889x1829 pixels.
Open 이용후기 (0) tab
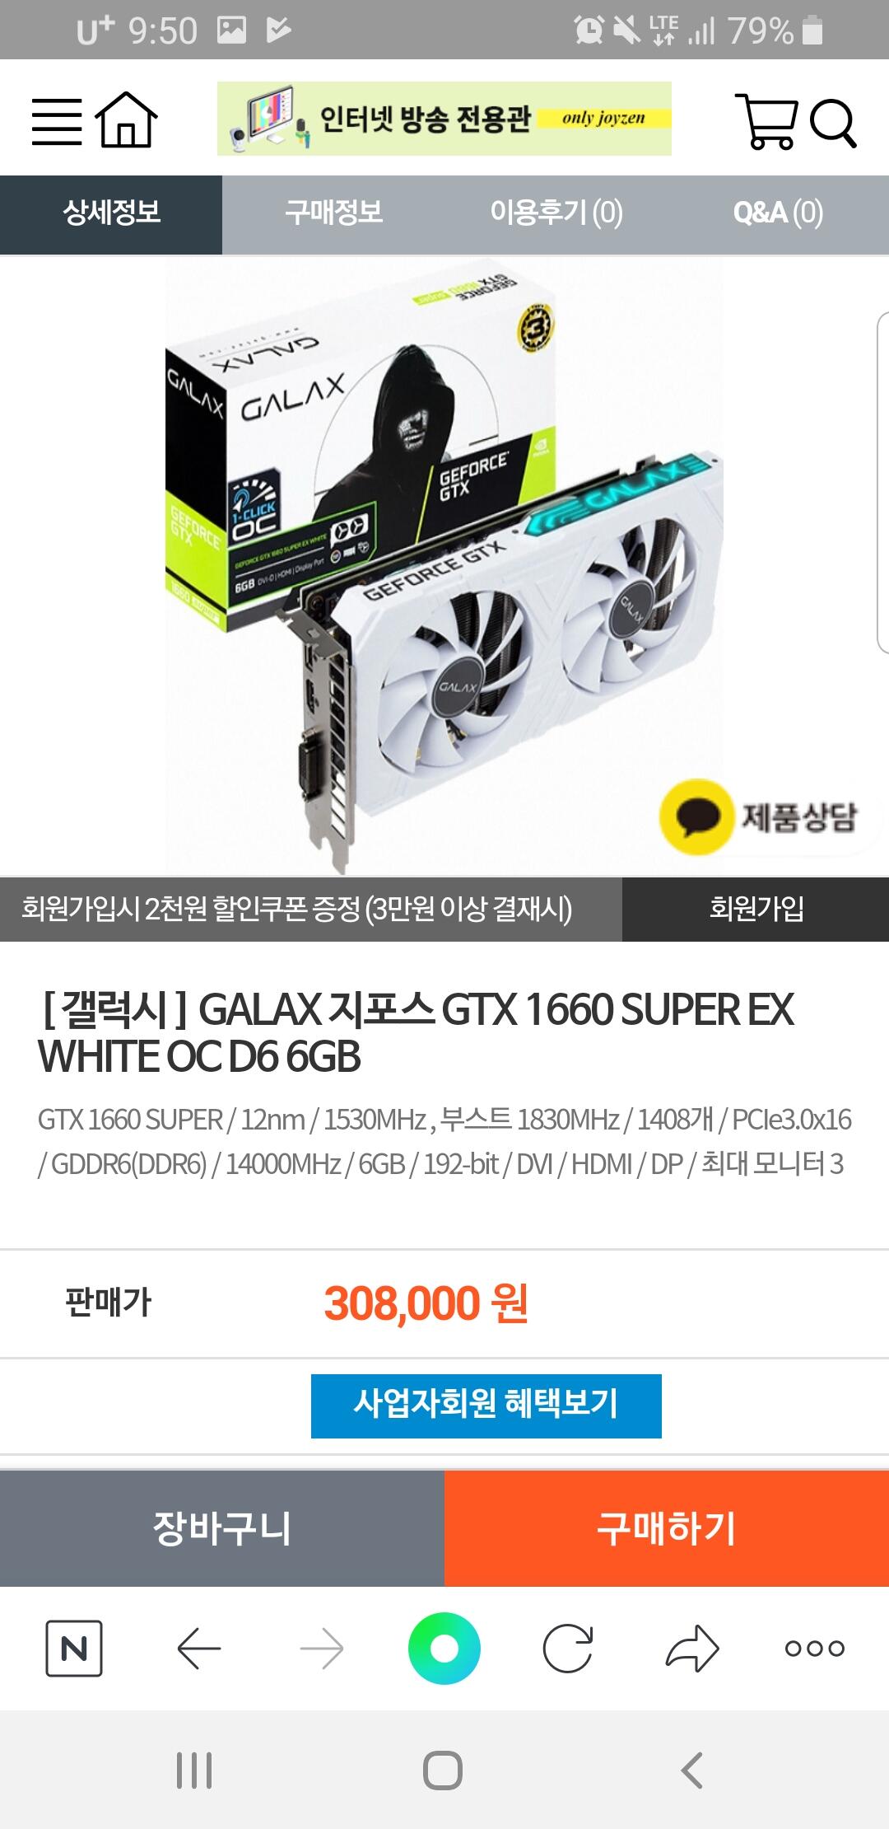[556, 213]
